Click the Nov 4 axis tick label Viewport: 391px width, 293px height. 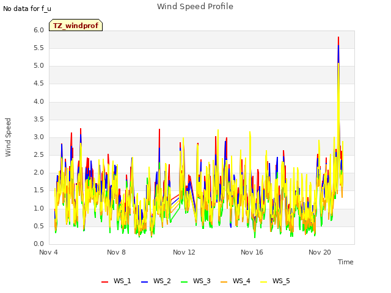[48, 252]
